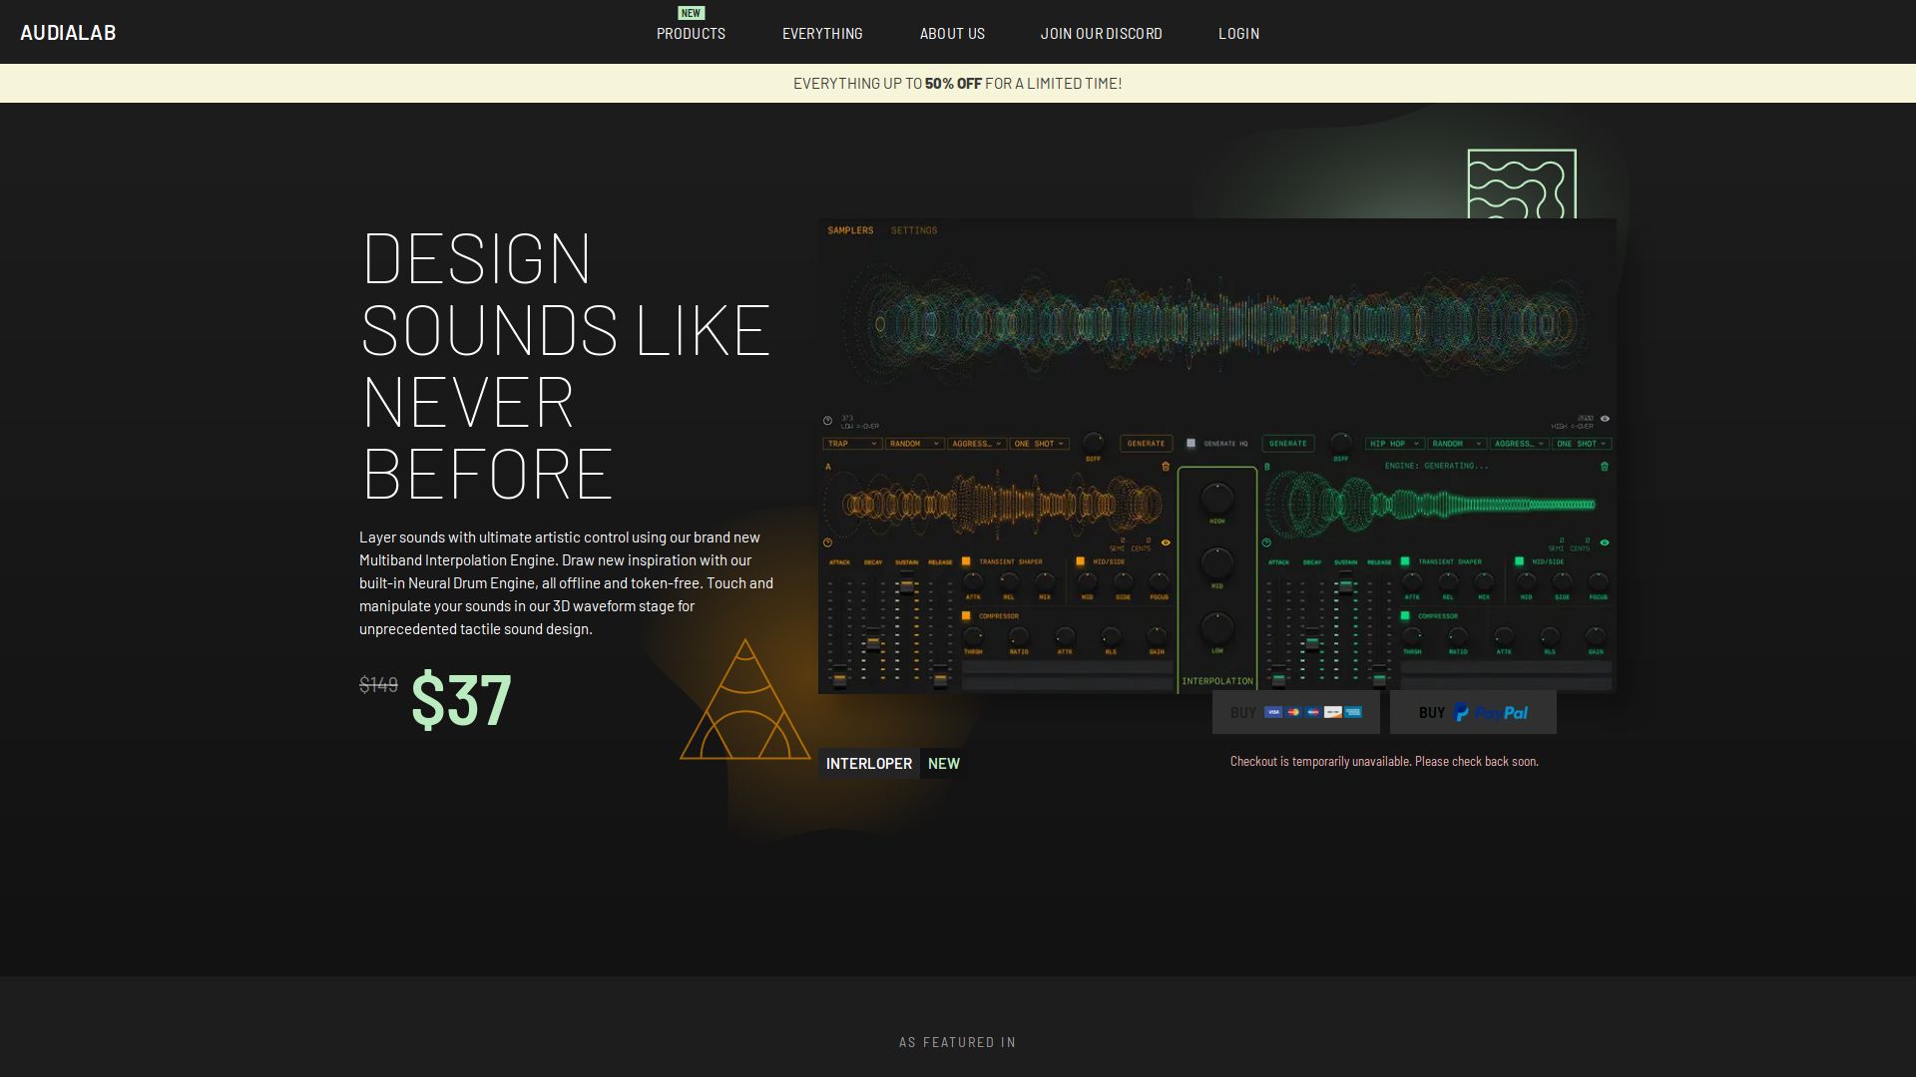Toggle orange eye visibility on sampler A
The height and width of the screenshot is (1077, 1916).
pos(1166,542)
